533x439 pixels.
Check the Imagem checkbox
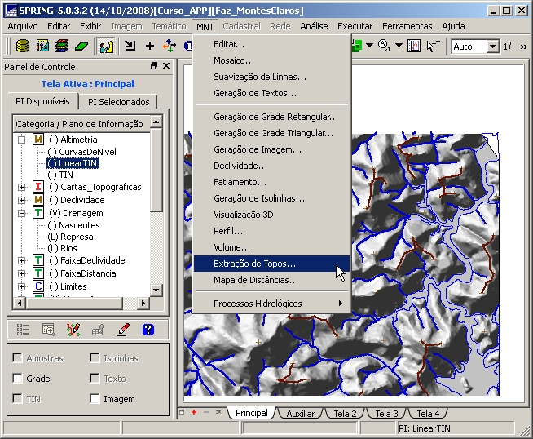click(95, 399)
